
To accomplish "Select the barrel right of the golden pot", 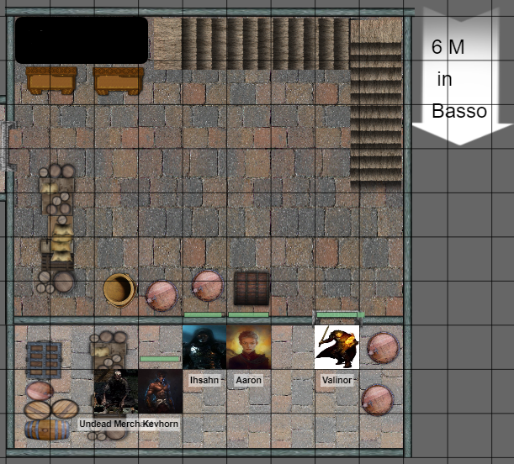I will (x=162, y=296).
